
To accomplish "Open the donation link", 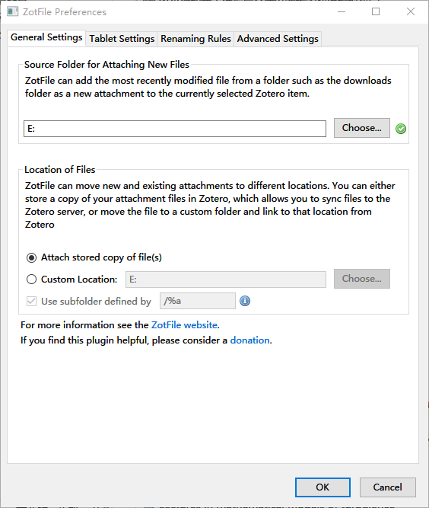I will pyautogui.click(x=249, y=340).
